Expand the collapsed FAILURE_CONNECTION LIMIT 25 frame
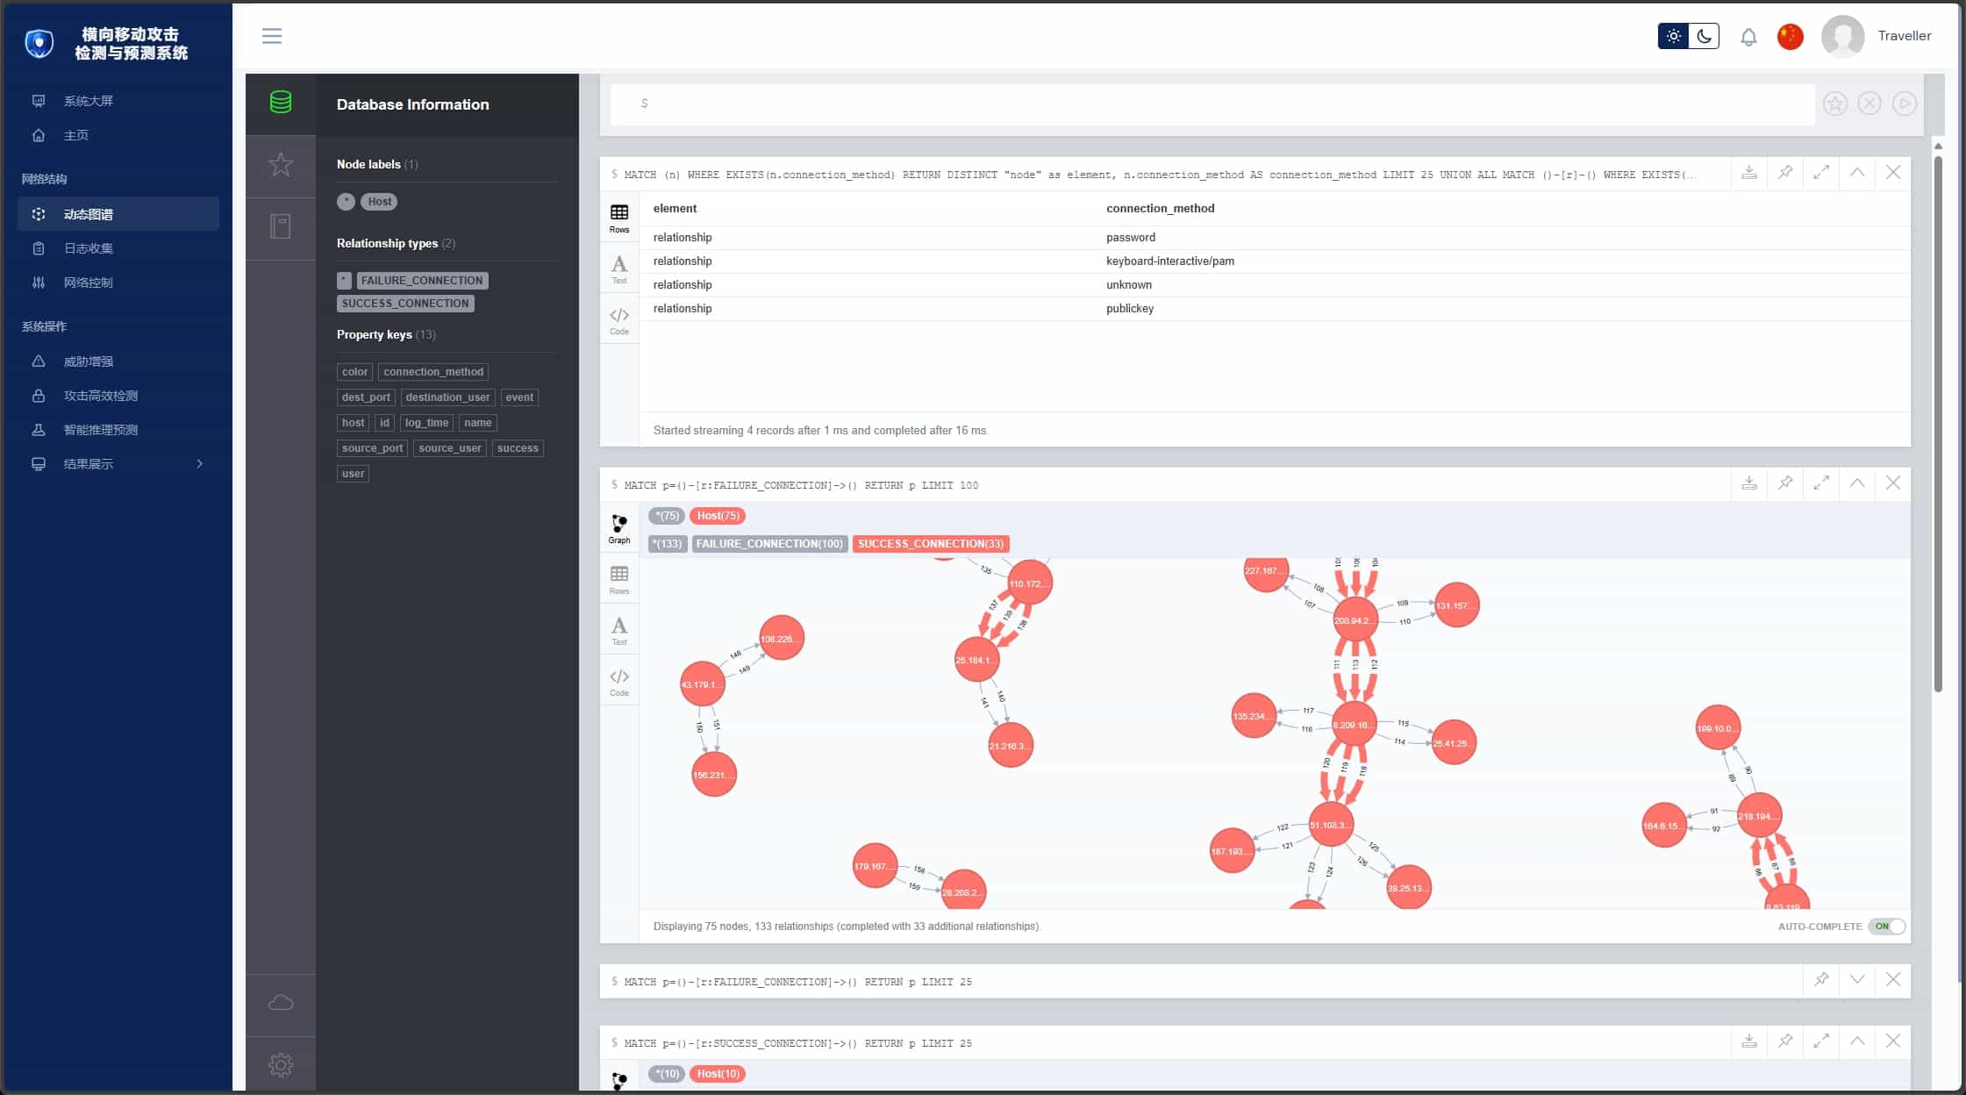This screenshot has height=1095, width=1966. [1857, 980]
